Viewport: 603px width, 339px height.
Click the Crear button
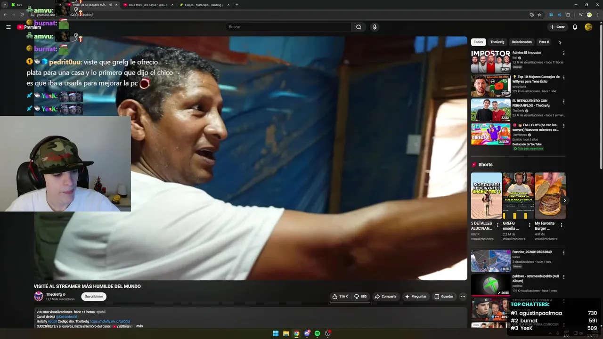(557, 27)
